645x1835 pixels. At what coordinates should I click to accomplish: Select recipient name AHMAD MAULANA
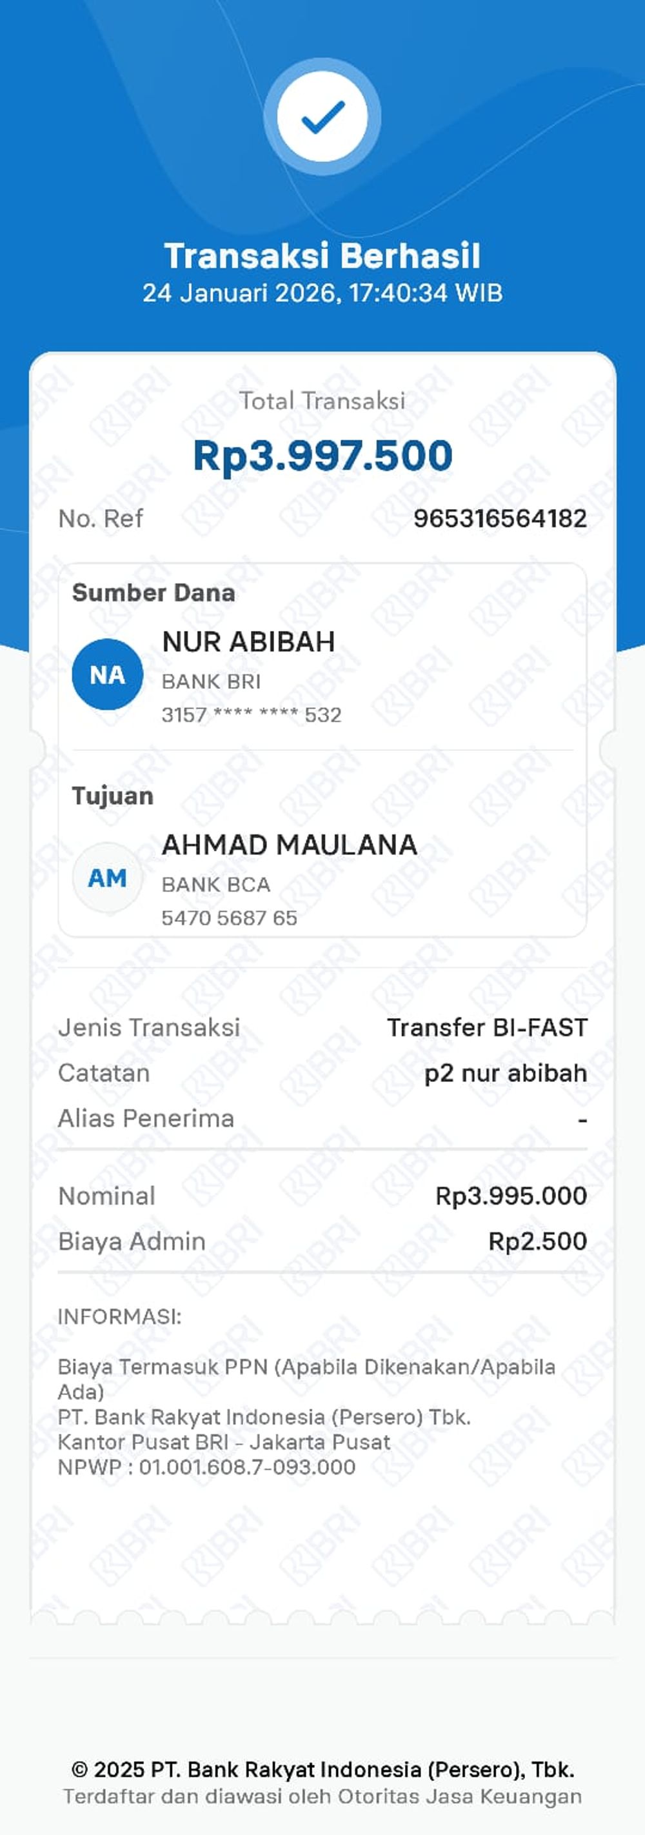pos(289,845)
